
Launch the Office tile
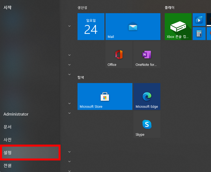[x=119, y=54]
